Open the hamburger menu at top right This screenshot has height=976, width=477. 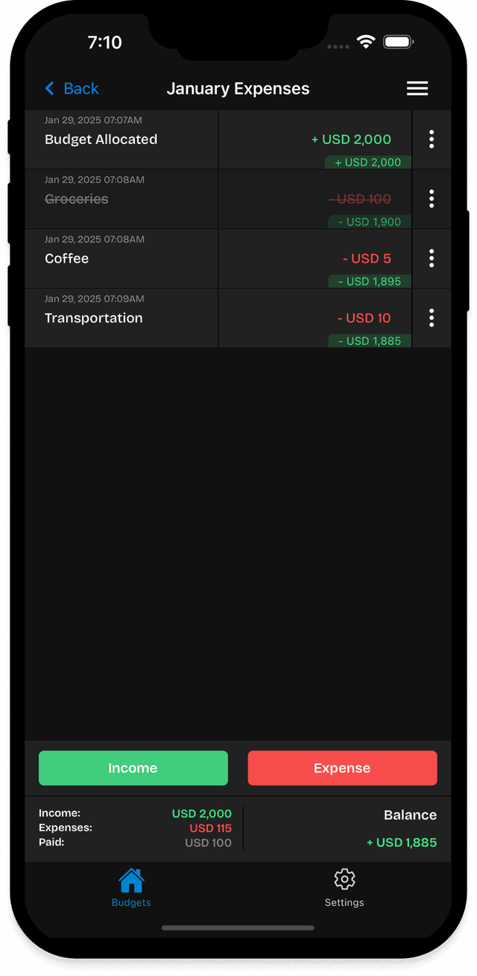[417, 88]
